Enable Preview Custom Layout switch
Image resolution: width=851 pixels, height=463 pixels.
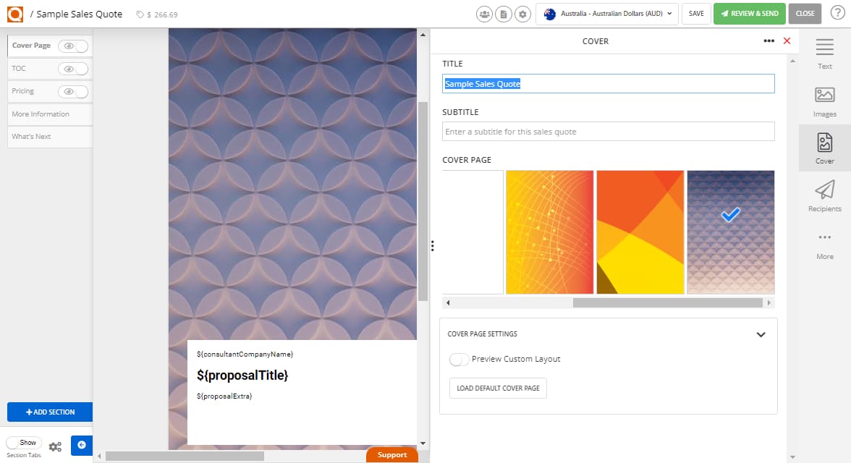(460, 360)
